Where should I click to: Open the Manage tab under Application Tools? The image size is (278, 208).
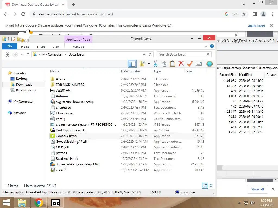pos(78,47)
